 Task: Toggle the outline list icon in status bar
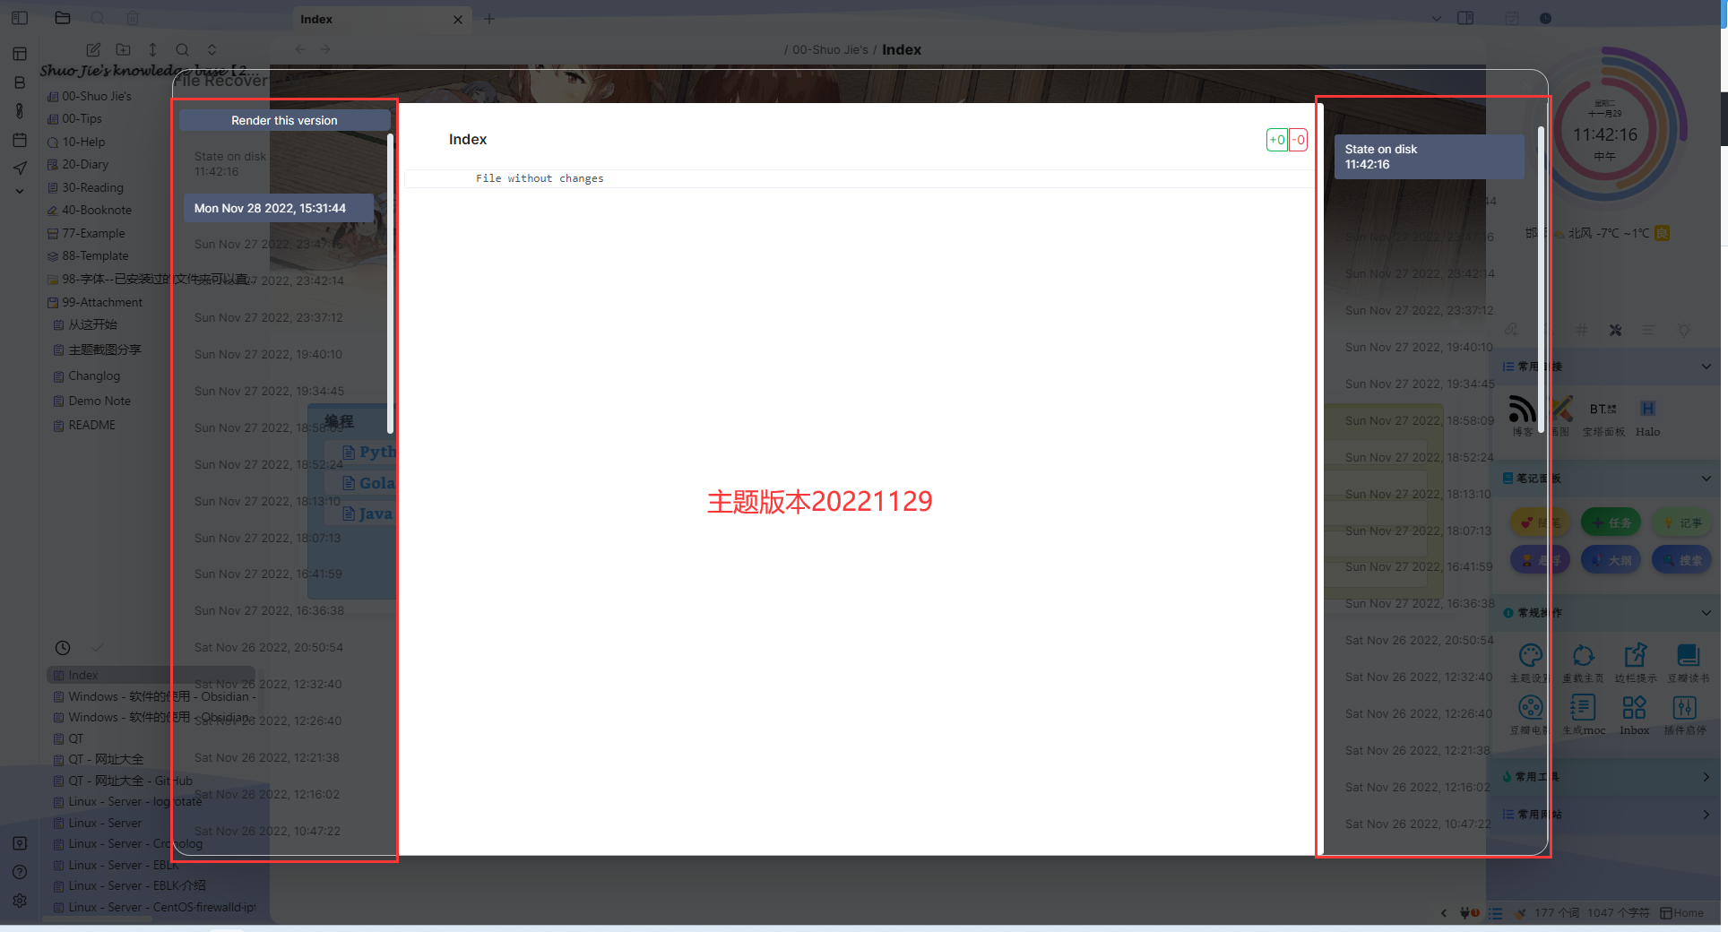1495,913
